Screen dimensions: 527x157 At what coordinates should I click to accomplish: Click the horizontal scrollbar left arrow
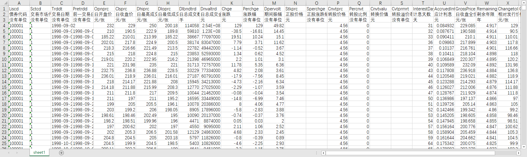click(323, 153)
